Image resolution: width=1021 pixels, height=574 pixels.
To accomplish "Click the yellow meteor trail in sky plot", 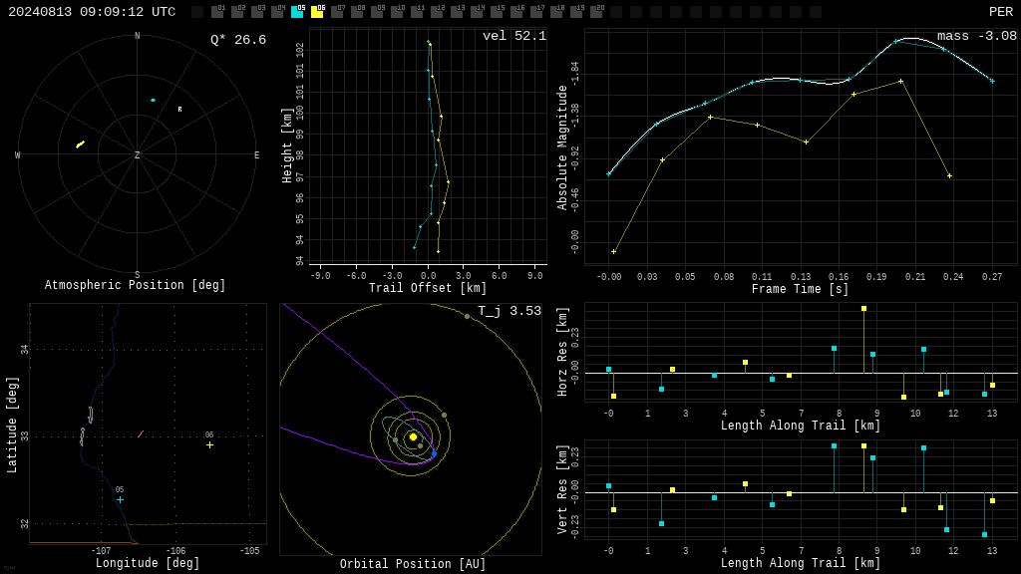I will point(80,144).
